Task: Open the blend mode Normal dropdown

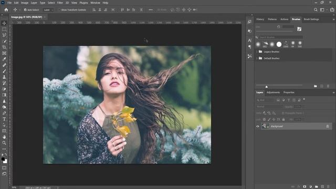Action: click(269, 107)
